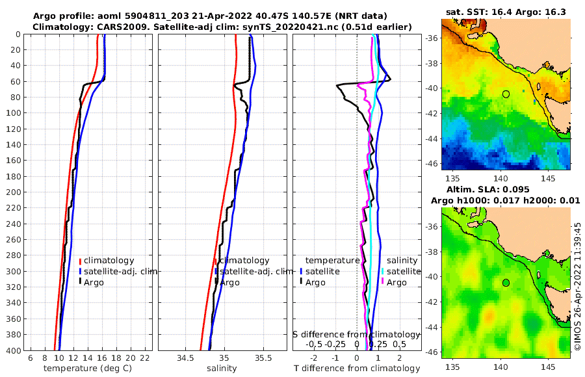The image size is (585, 377).
Task: Click the 'salinity' x-axis label
Action: pos(222,369)
